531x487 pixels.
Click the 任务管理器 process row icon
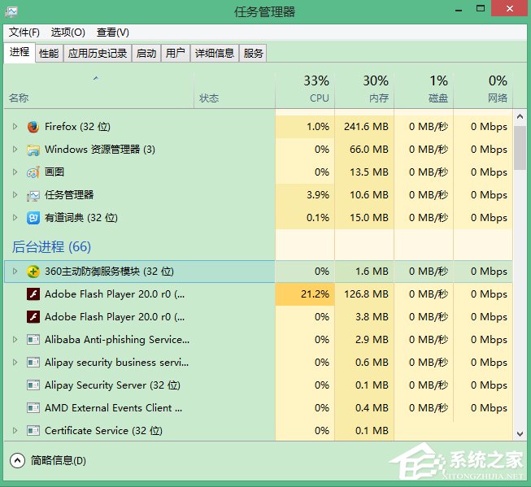pyautogui.click(x=33, y=195)
